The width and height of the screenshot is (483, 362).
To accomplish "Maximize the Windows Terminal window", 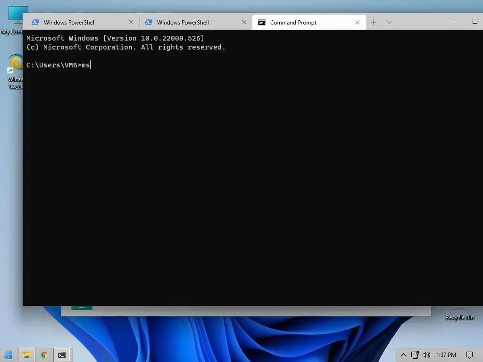I will 475,21.
